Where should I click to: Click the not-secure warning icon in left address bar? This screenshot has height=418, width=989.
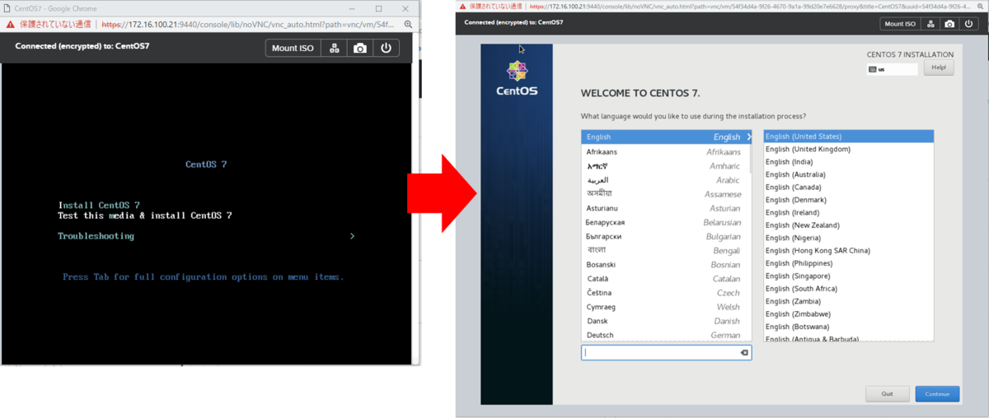click(10, 25)
